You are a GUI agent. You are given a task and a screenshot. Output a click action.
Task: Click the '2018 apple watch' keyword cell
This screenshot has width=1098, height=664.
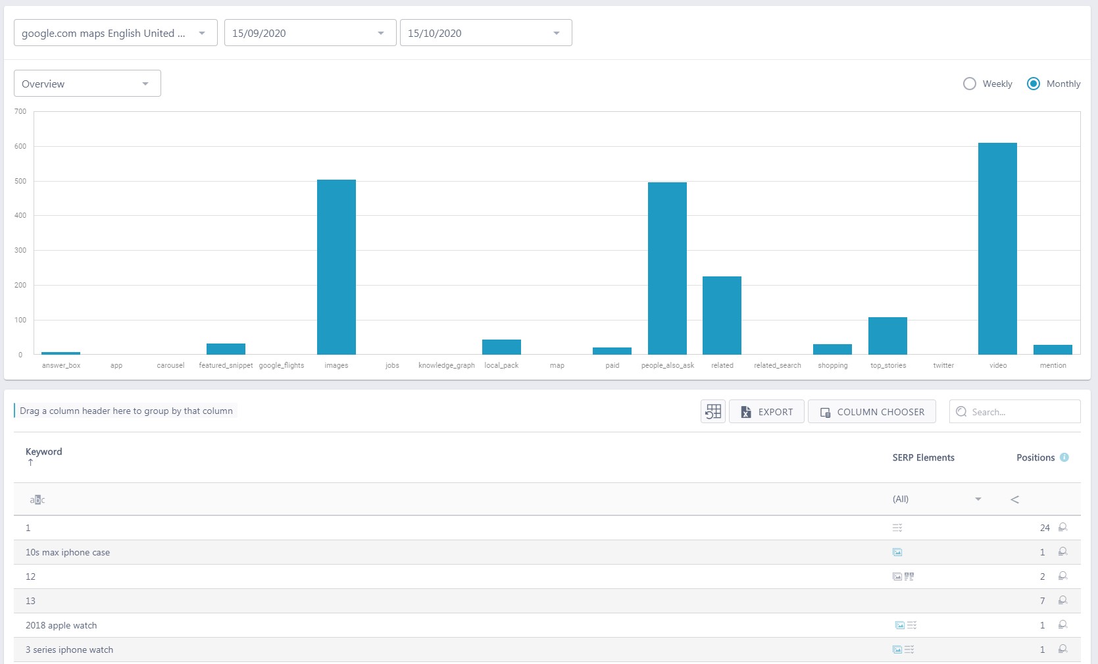(x=61, y=625)
